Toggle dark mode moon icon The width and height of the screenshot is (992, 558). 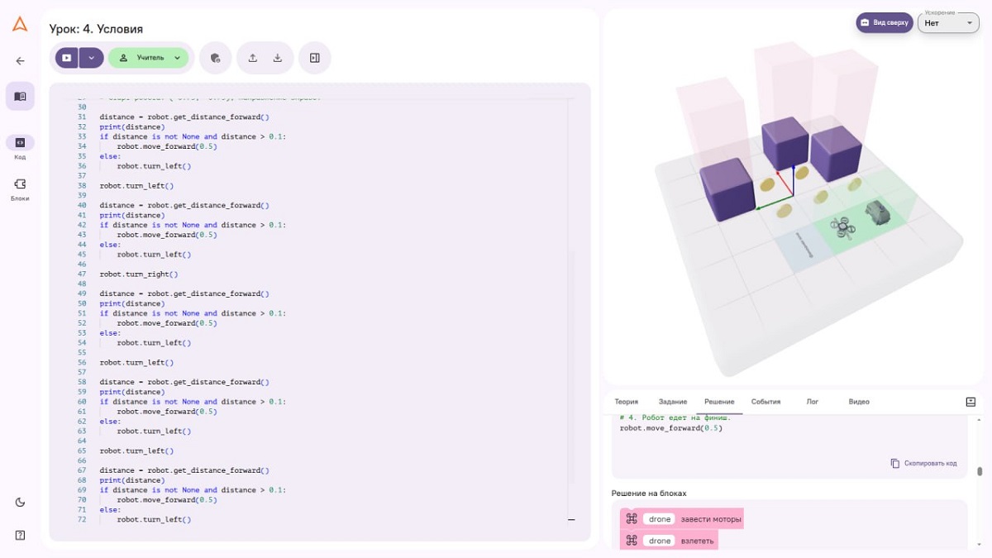pyautogui.click(x=20, y=502)
